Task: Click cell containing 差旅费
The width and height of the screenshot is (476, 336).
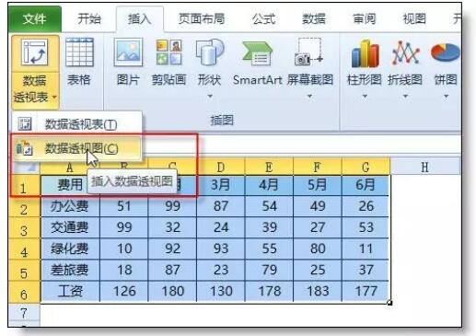Action: pos(70,270)
